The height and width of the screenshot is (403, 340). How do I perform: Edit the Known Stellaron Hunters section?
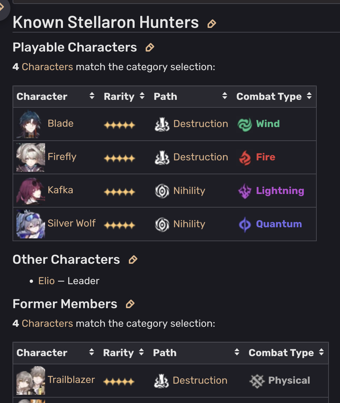[x=212, y=24]
